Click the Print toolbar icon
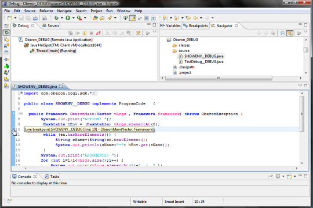Viewport: 313px width, 208px height. (x=35, y=18)
